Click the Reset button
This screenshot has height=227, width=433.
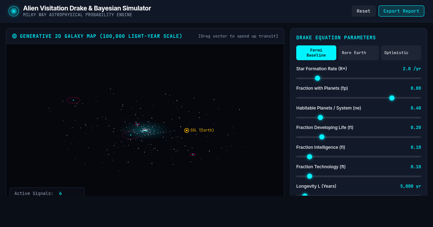[364, 11]
